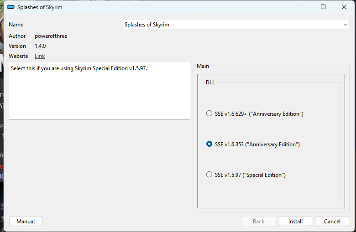This screenshot has width=356, height=232.
Task: Click the Install button
Action: [295, 222]
